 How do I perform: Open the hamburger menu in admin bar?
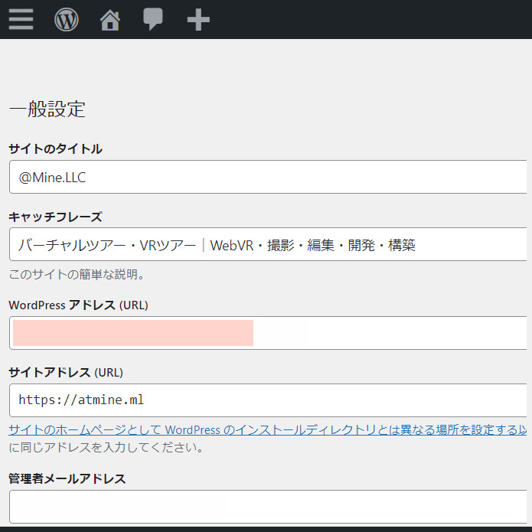click(x=21, y=19)
